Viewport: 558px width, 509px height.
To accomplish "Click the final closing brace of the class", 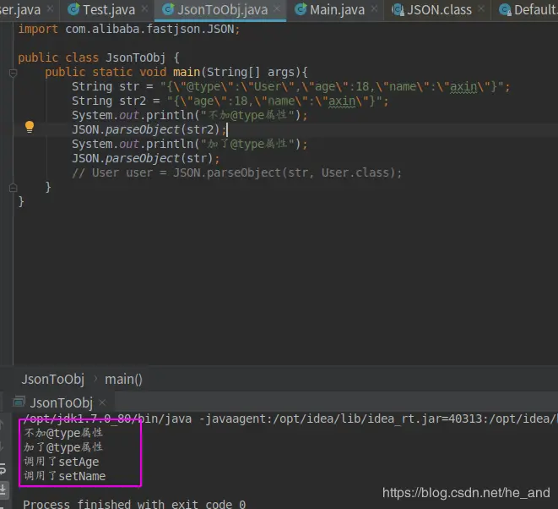I will (21, 202).
